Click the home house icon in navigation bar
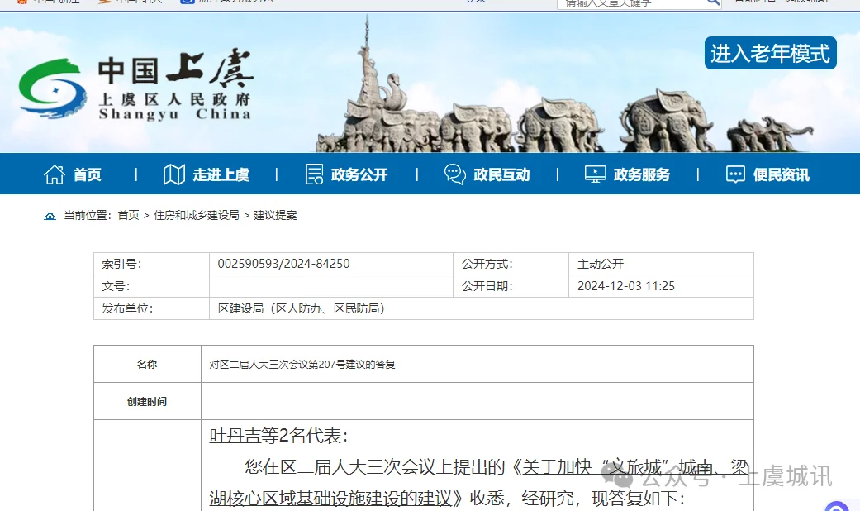Screen dimensions: 860x511 click(x=55, y=174)
